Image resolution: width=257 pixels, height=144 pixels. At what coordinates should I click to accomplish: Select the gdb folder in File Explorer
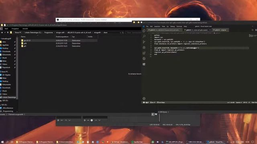(x=25, y=43)
